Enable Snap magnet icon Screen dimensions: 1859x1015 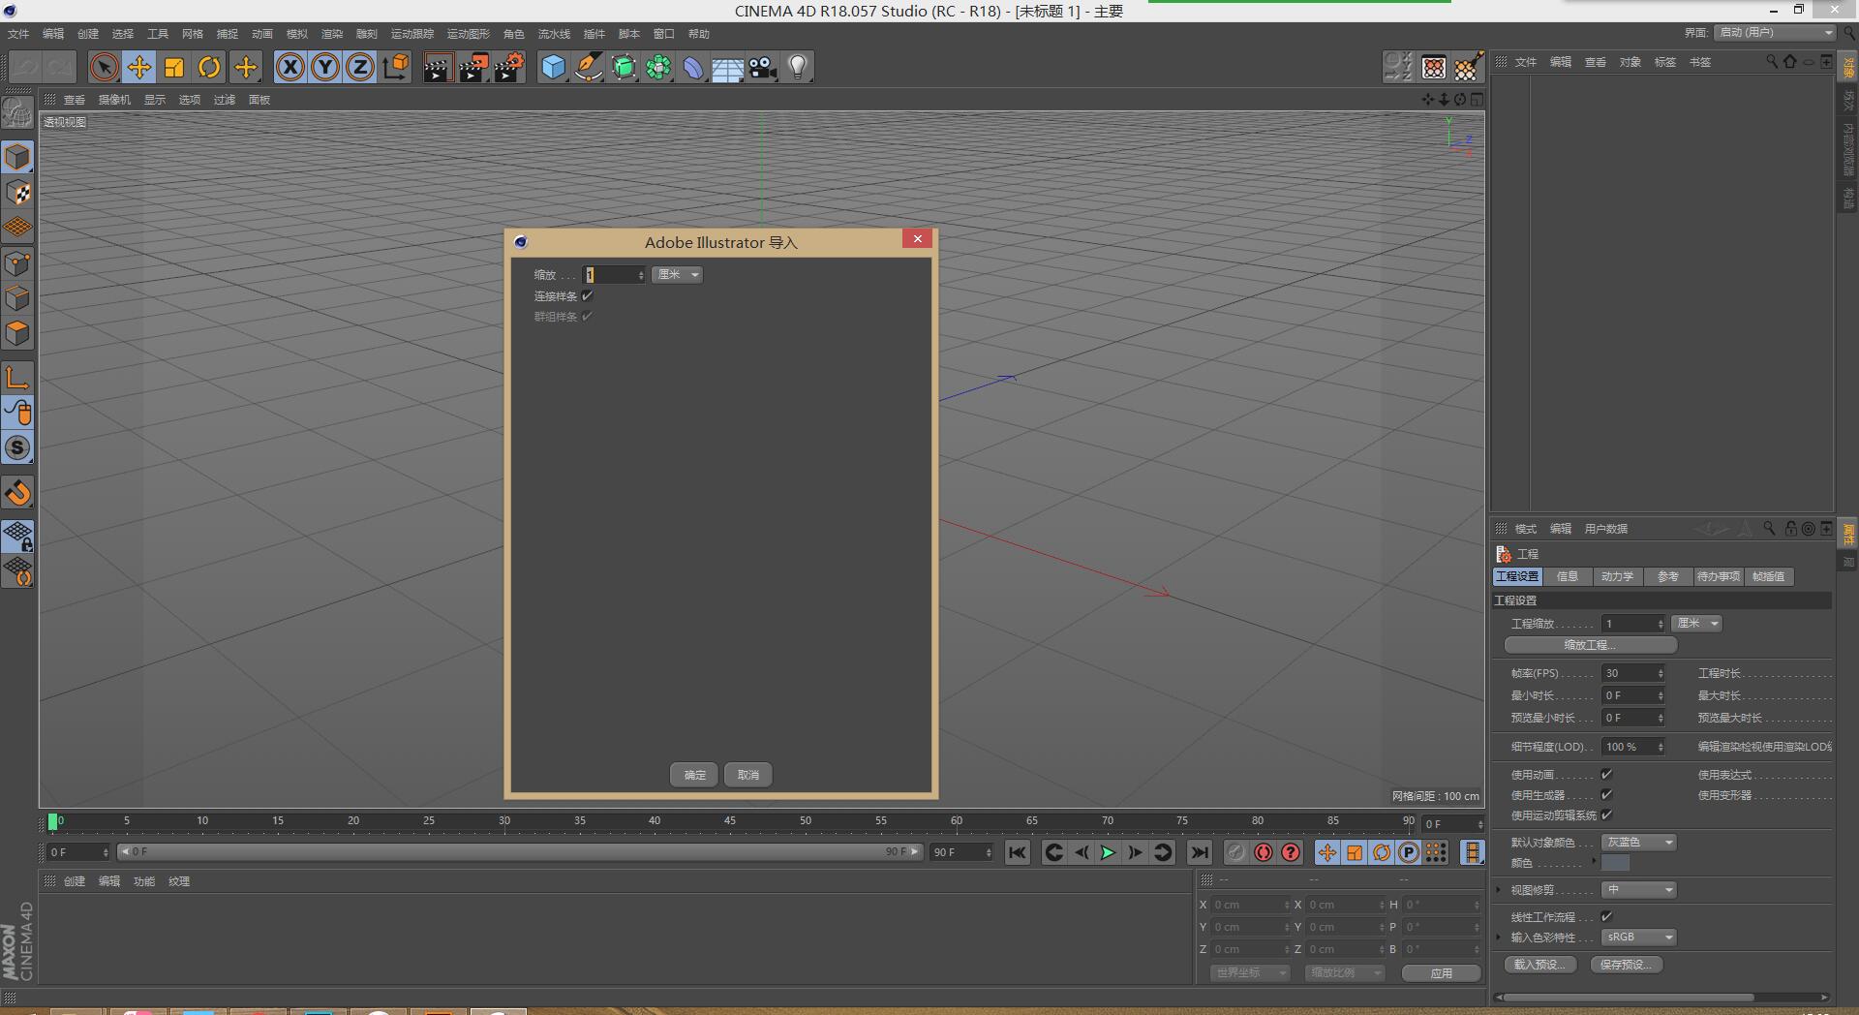pos(17,493)
